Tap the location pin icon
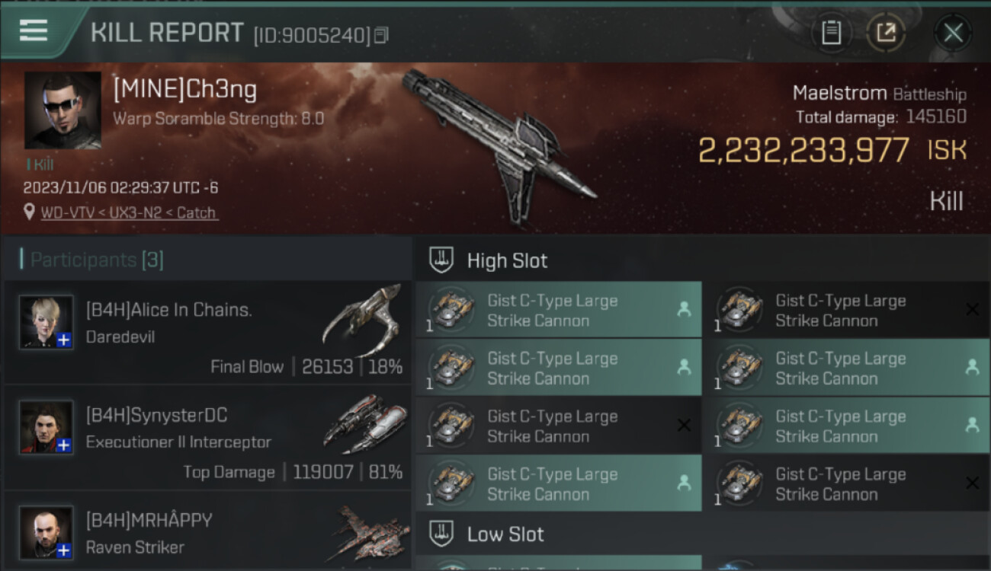 (x=29, y=212)
